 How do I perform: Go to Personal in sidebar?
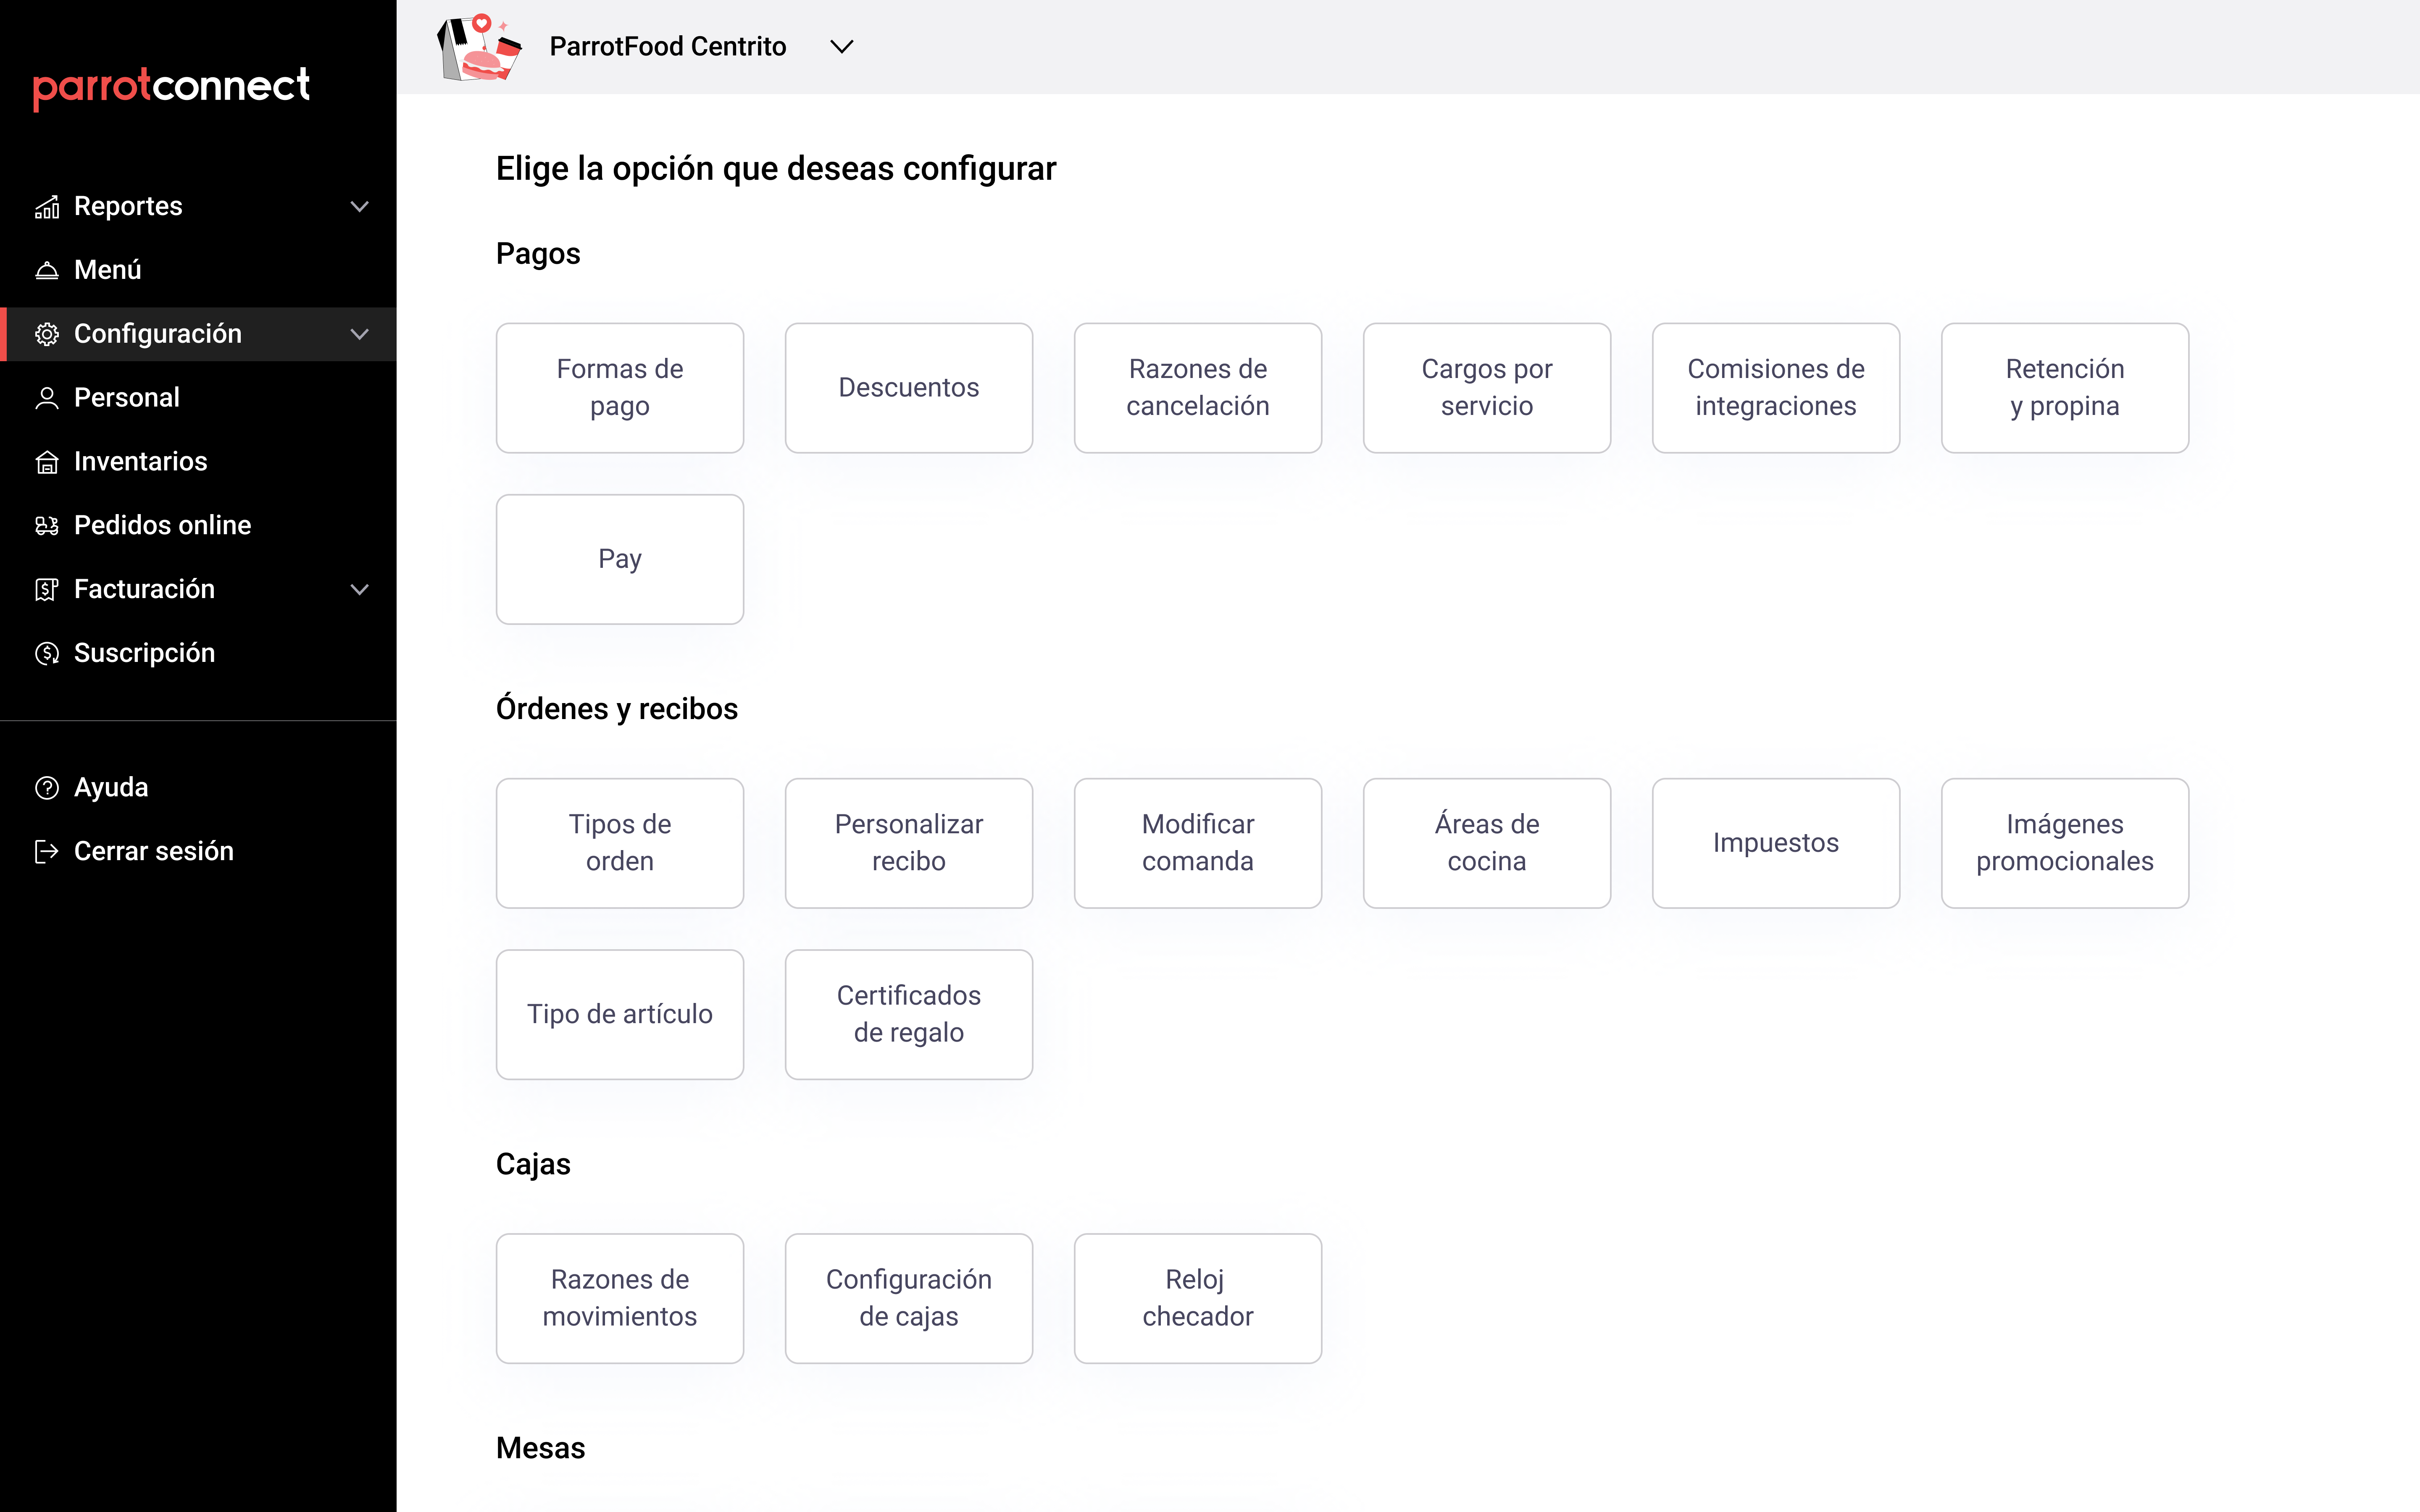[198, 398]
